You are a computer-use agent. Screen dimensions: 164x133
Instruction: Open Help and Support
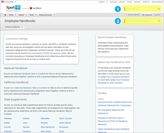[x=157, y=2]
